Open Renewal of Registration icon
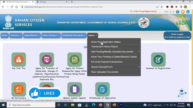Viewport: 193px width, 108px height. (x=158, y=60)
